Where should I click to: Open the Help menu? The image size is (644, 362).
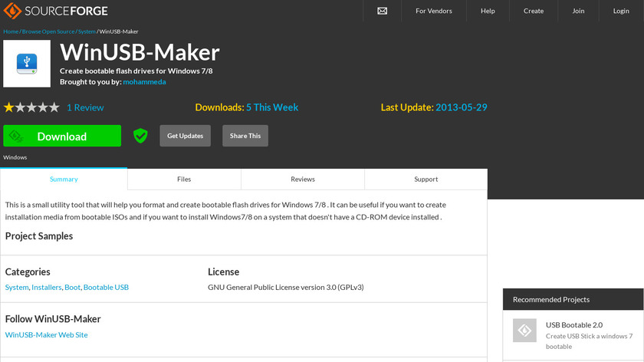coord(488,11)
